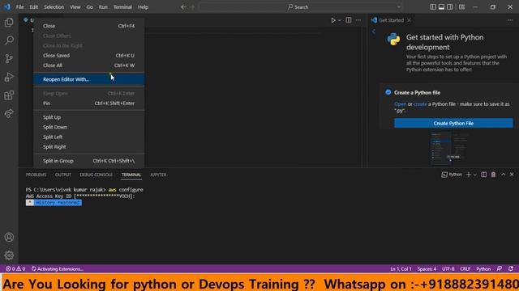Screen dimensions: 519x291
Task: Open Run and Debug view
Action: [x=9, y=77]
